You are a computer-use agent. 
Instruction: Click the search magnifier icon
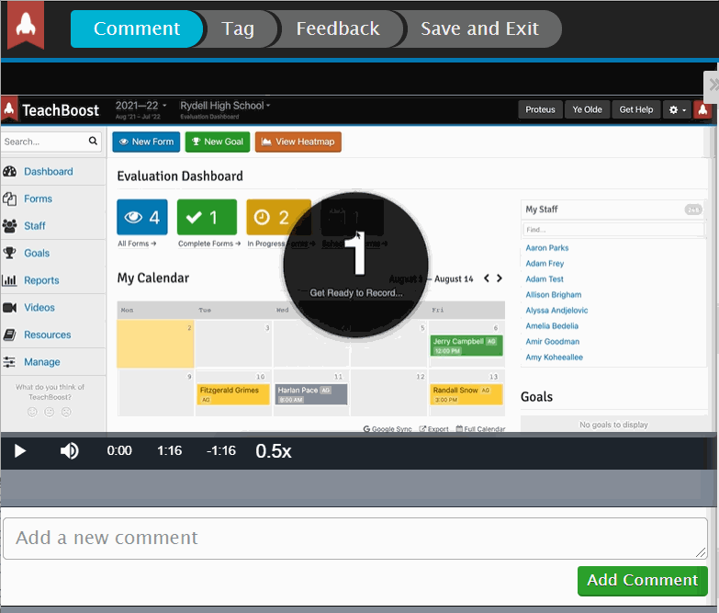coord(93,141)
